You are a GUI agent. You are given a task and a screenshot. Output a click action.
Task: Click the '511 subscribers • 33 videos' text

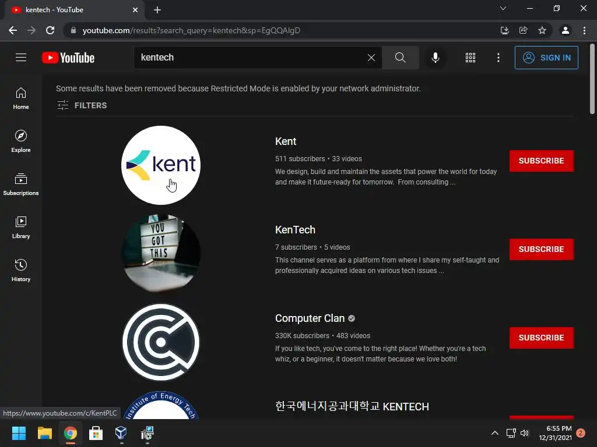point(318,158)
